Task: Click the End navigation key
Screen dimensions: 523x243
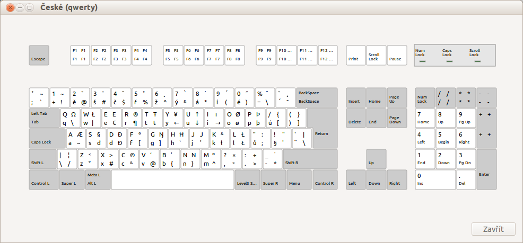Action: coord(376,118)
